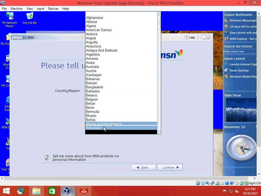Click the Continue button
The image size is (261, 196).
(170, 167)
